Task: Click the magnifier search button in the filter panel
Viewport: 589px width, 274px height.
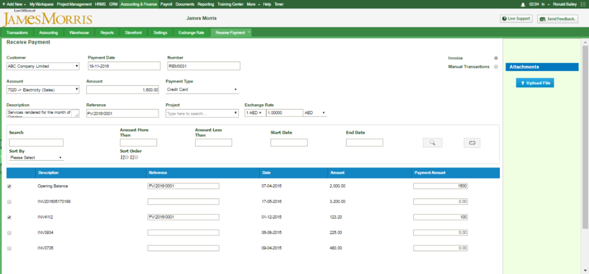Action: point(432,143)
